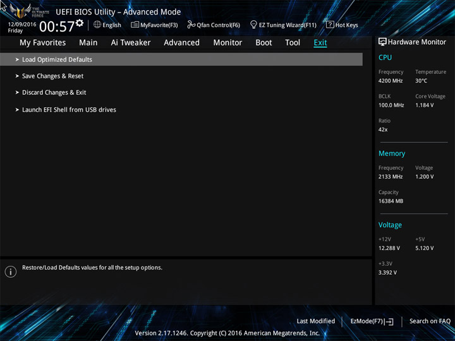
Task: Expand arrow beside Save Changes & Reset
Action: [17, 76]
